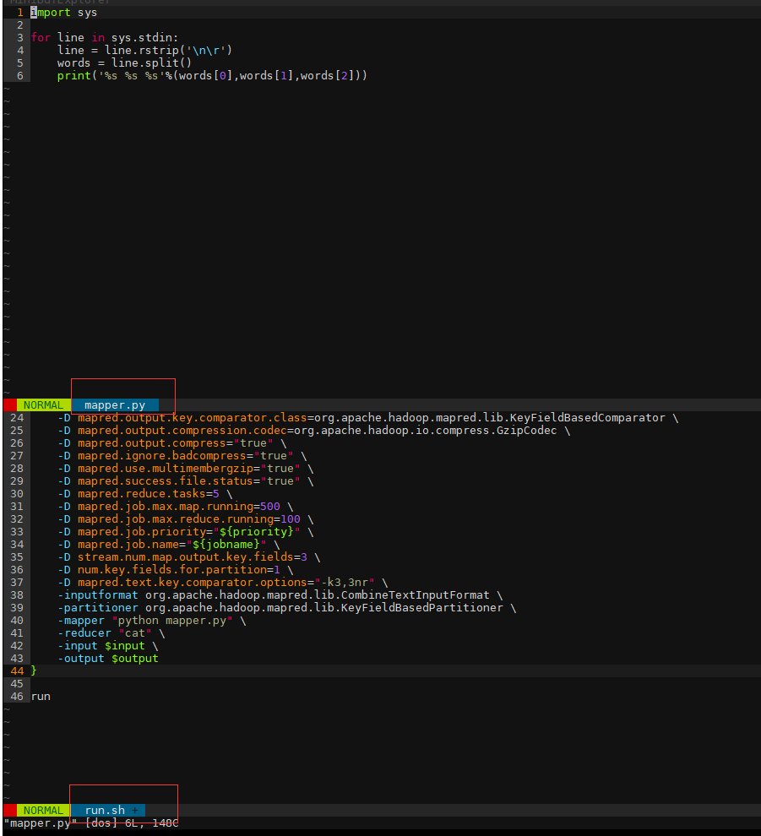
Task: Click the run.sh status line filename
Action: [x=105, y=811]
